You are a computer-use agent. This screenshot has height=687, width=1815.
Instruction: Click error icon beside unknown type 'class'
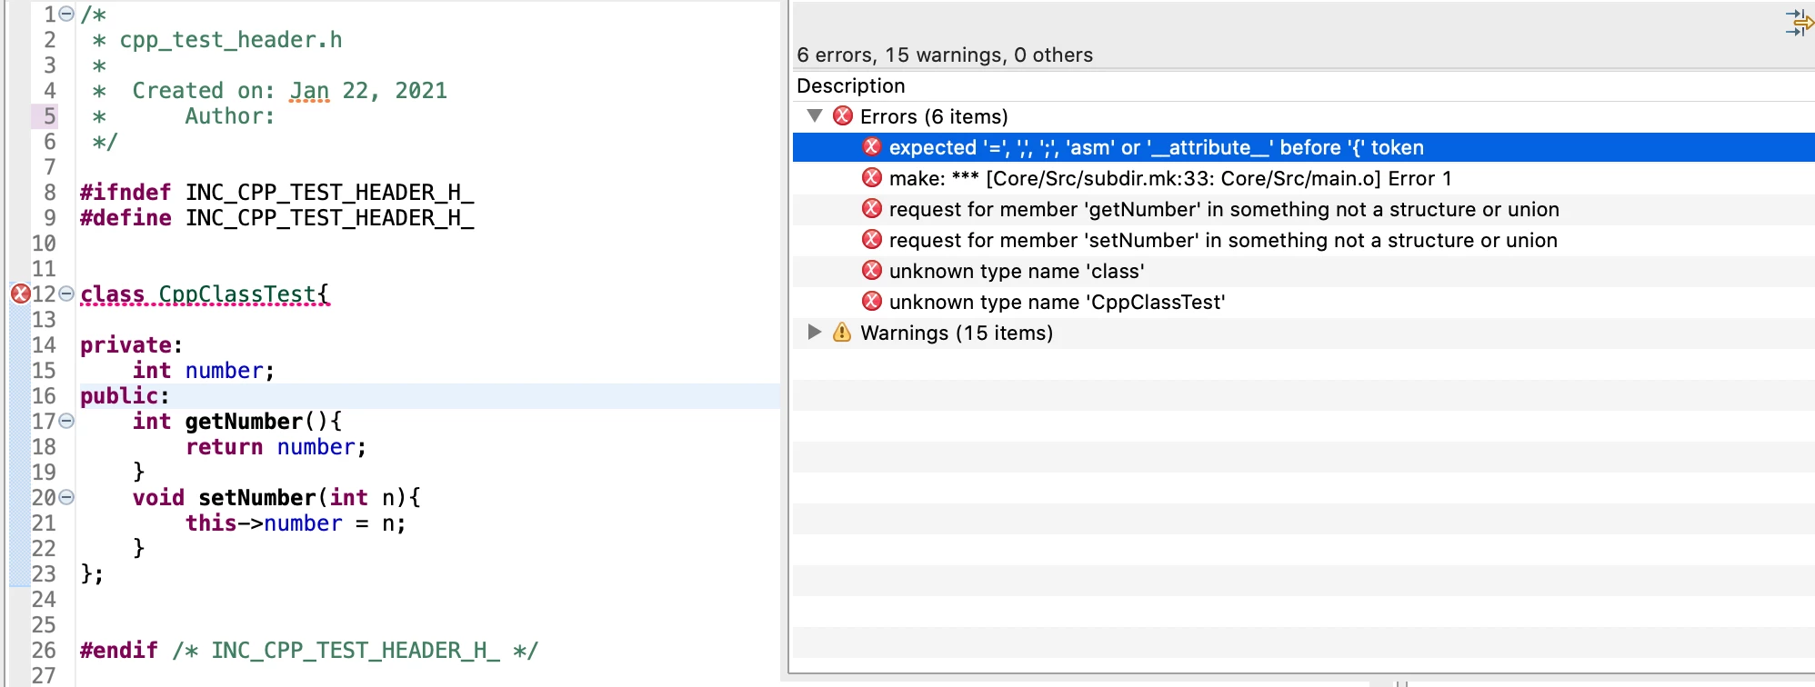click(872, 270)
